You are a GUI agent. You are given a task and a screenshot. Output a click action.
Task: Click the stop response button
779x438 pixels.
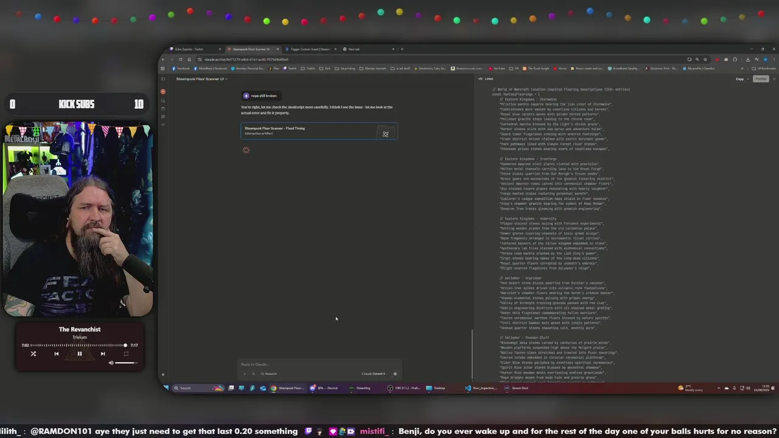[395, 374]
